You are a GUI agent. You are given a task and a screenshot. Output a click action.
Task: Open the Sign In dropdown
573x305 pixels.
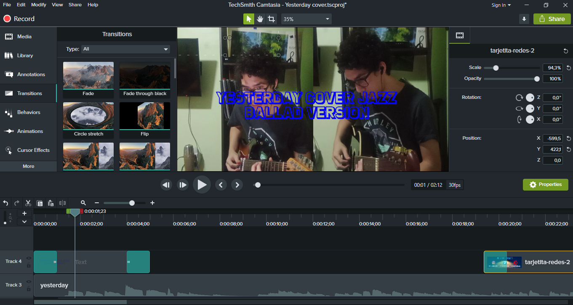(501, 5)
